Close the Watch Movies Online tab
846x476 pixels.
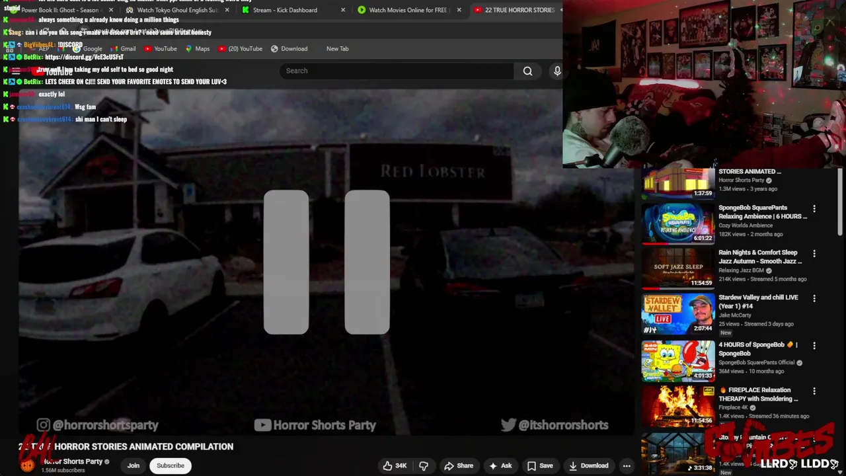[459, 10]
